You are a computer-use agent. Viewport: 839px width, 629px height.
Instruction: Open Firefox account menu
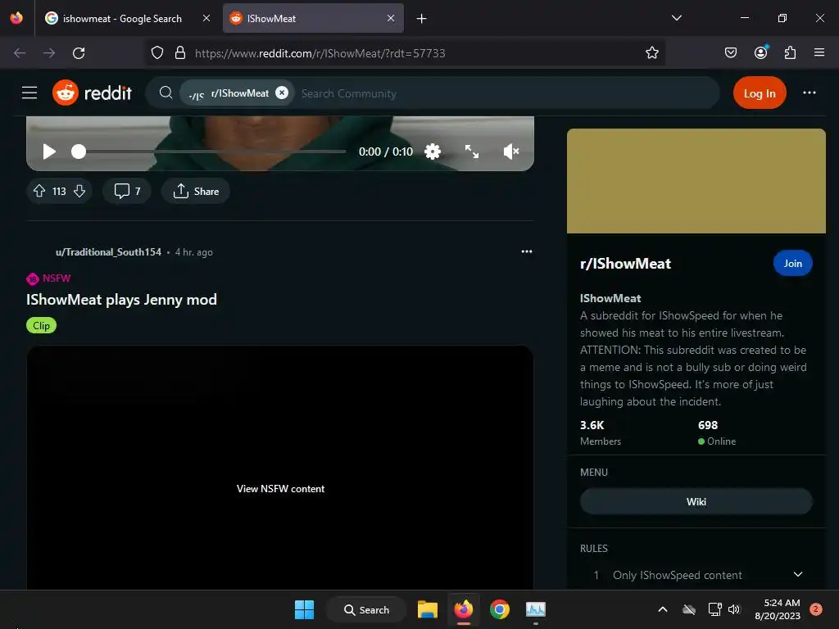tap(760, 52)
